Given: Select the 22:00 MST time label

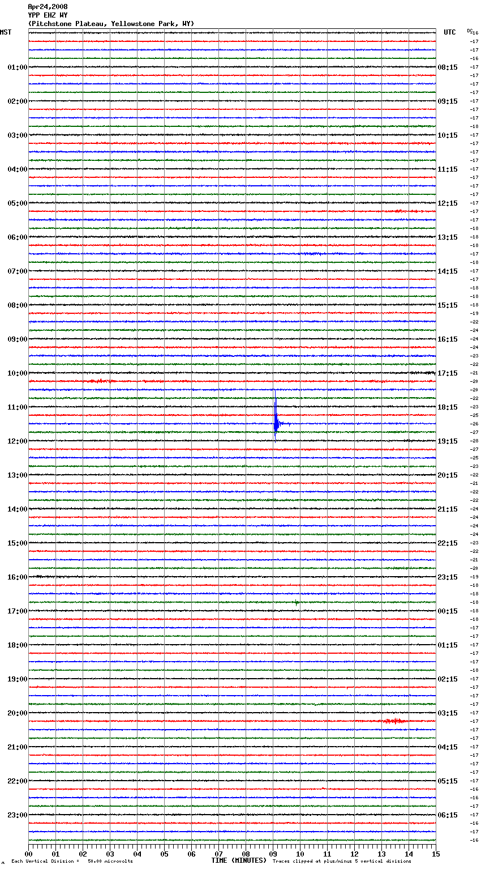Looking at the screenshot, I should [x=18, y=781].
